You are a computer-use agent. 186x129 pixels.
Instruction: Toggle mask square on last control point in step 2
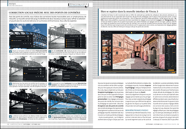81,46
